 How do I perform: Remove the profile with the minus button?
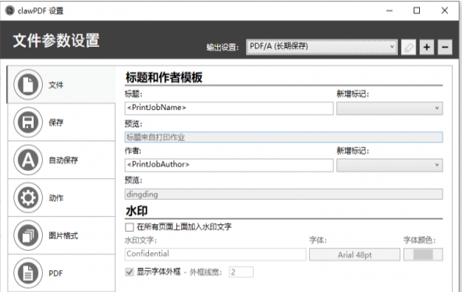[x=445, y=47]
